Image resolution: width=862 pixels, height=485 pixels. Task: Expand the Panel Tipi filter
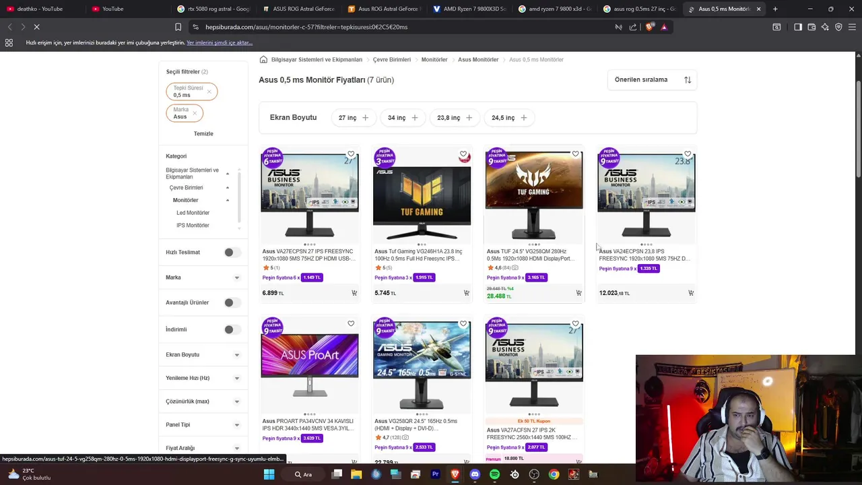click(236, 425)
